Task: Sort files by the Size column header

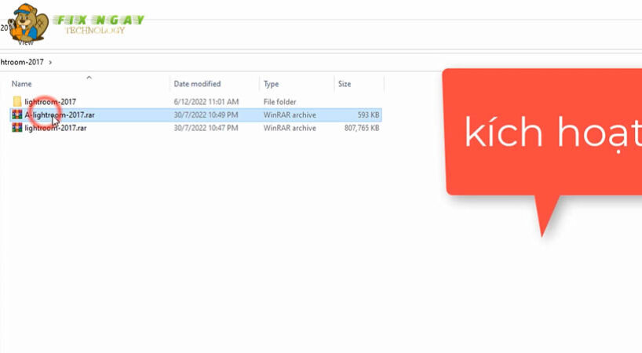Action: (344, 84)
